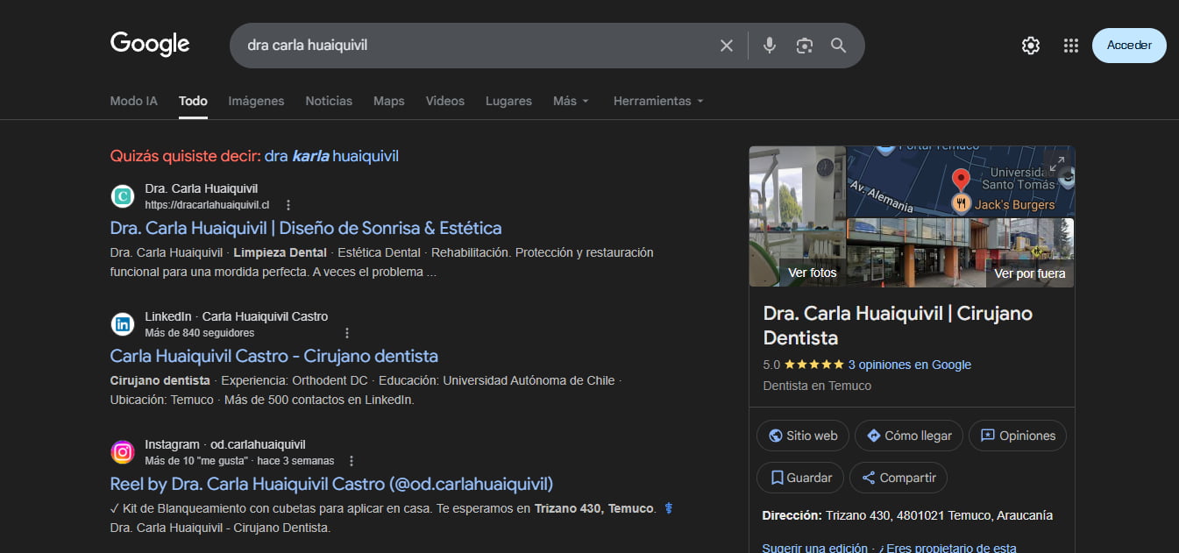Switch to the Modo IA tab
The width and height of the screenshot is (1179, 553).
click(133, 101)
